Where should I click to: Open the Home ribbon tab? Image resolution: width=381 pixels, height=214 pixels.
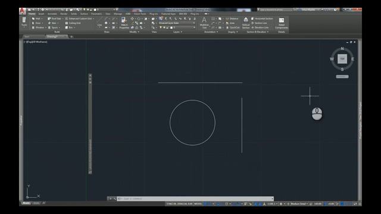(32, 14)
